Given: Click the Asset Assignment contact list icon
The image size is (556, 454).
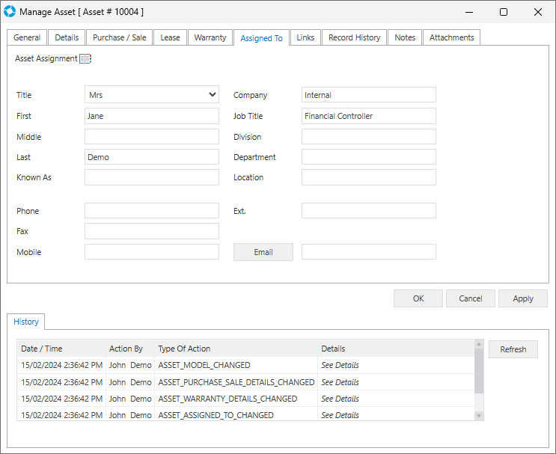Looking at the screenshot, I should tap(85, 58).
